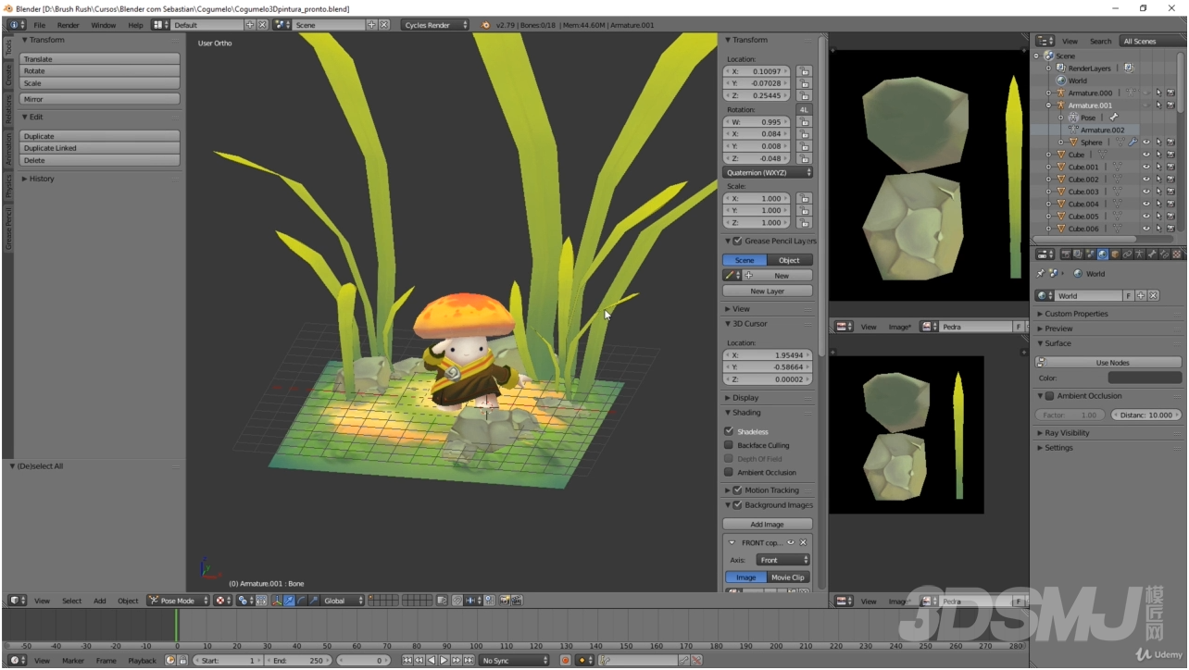Jump to the first frame in timeline
This screenshot has height=670, width=1189.
click(x=407, y=660)
